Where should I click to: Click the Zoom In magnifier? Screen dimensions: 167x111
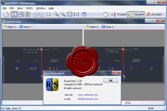56,14
